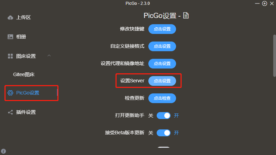Viewport: 276px width, 155px height.
Task: Click the 点击检查 update button
Action: pos(162,98)
